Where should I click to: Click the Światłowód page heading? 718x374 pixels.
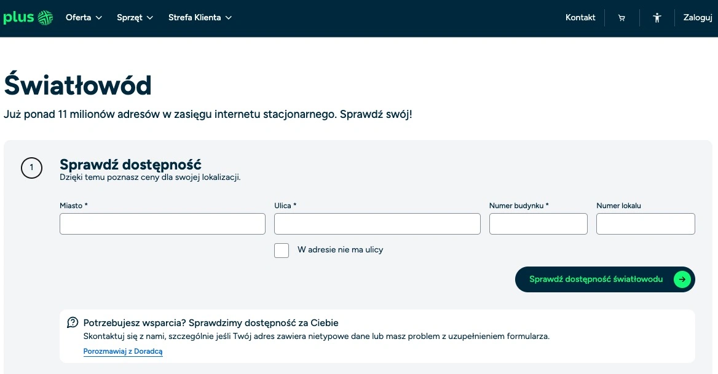click(x=77, y=85)
